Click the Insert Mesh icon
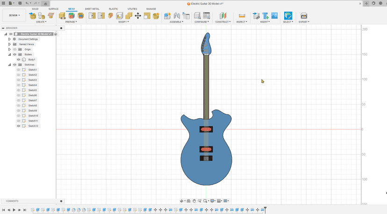The width and height of the screenshot is (387, 214). click(265, 16)
